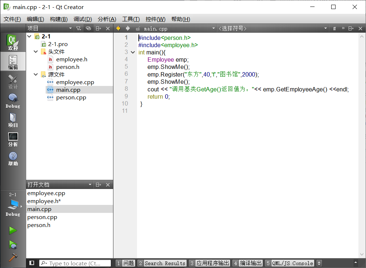This screenshot has height=268, width=366.
Task: Open the 构建(B) menu
Action: click(59, 19)
